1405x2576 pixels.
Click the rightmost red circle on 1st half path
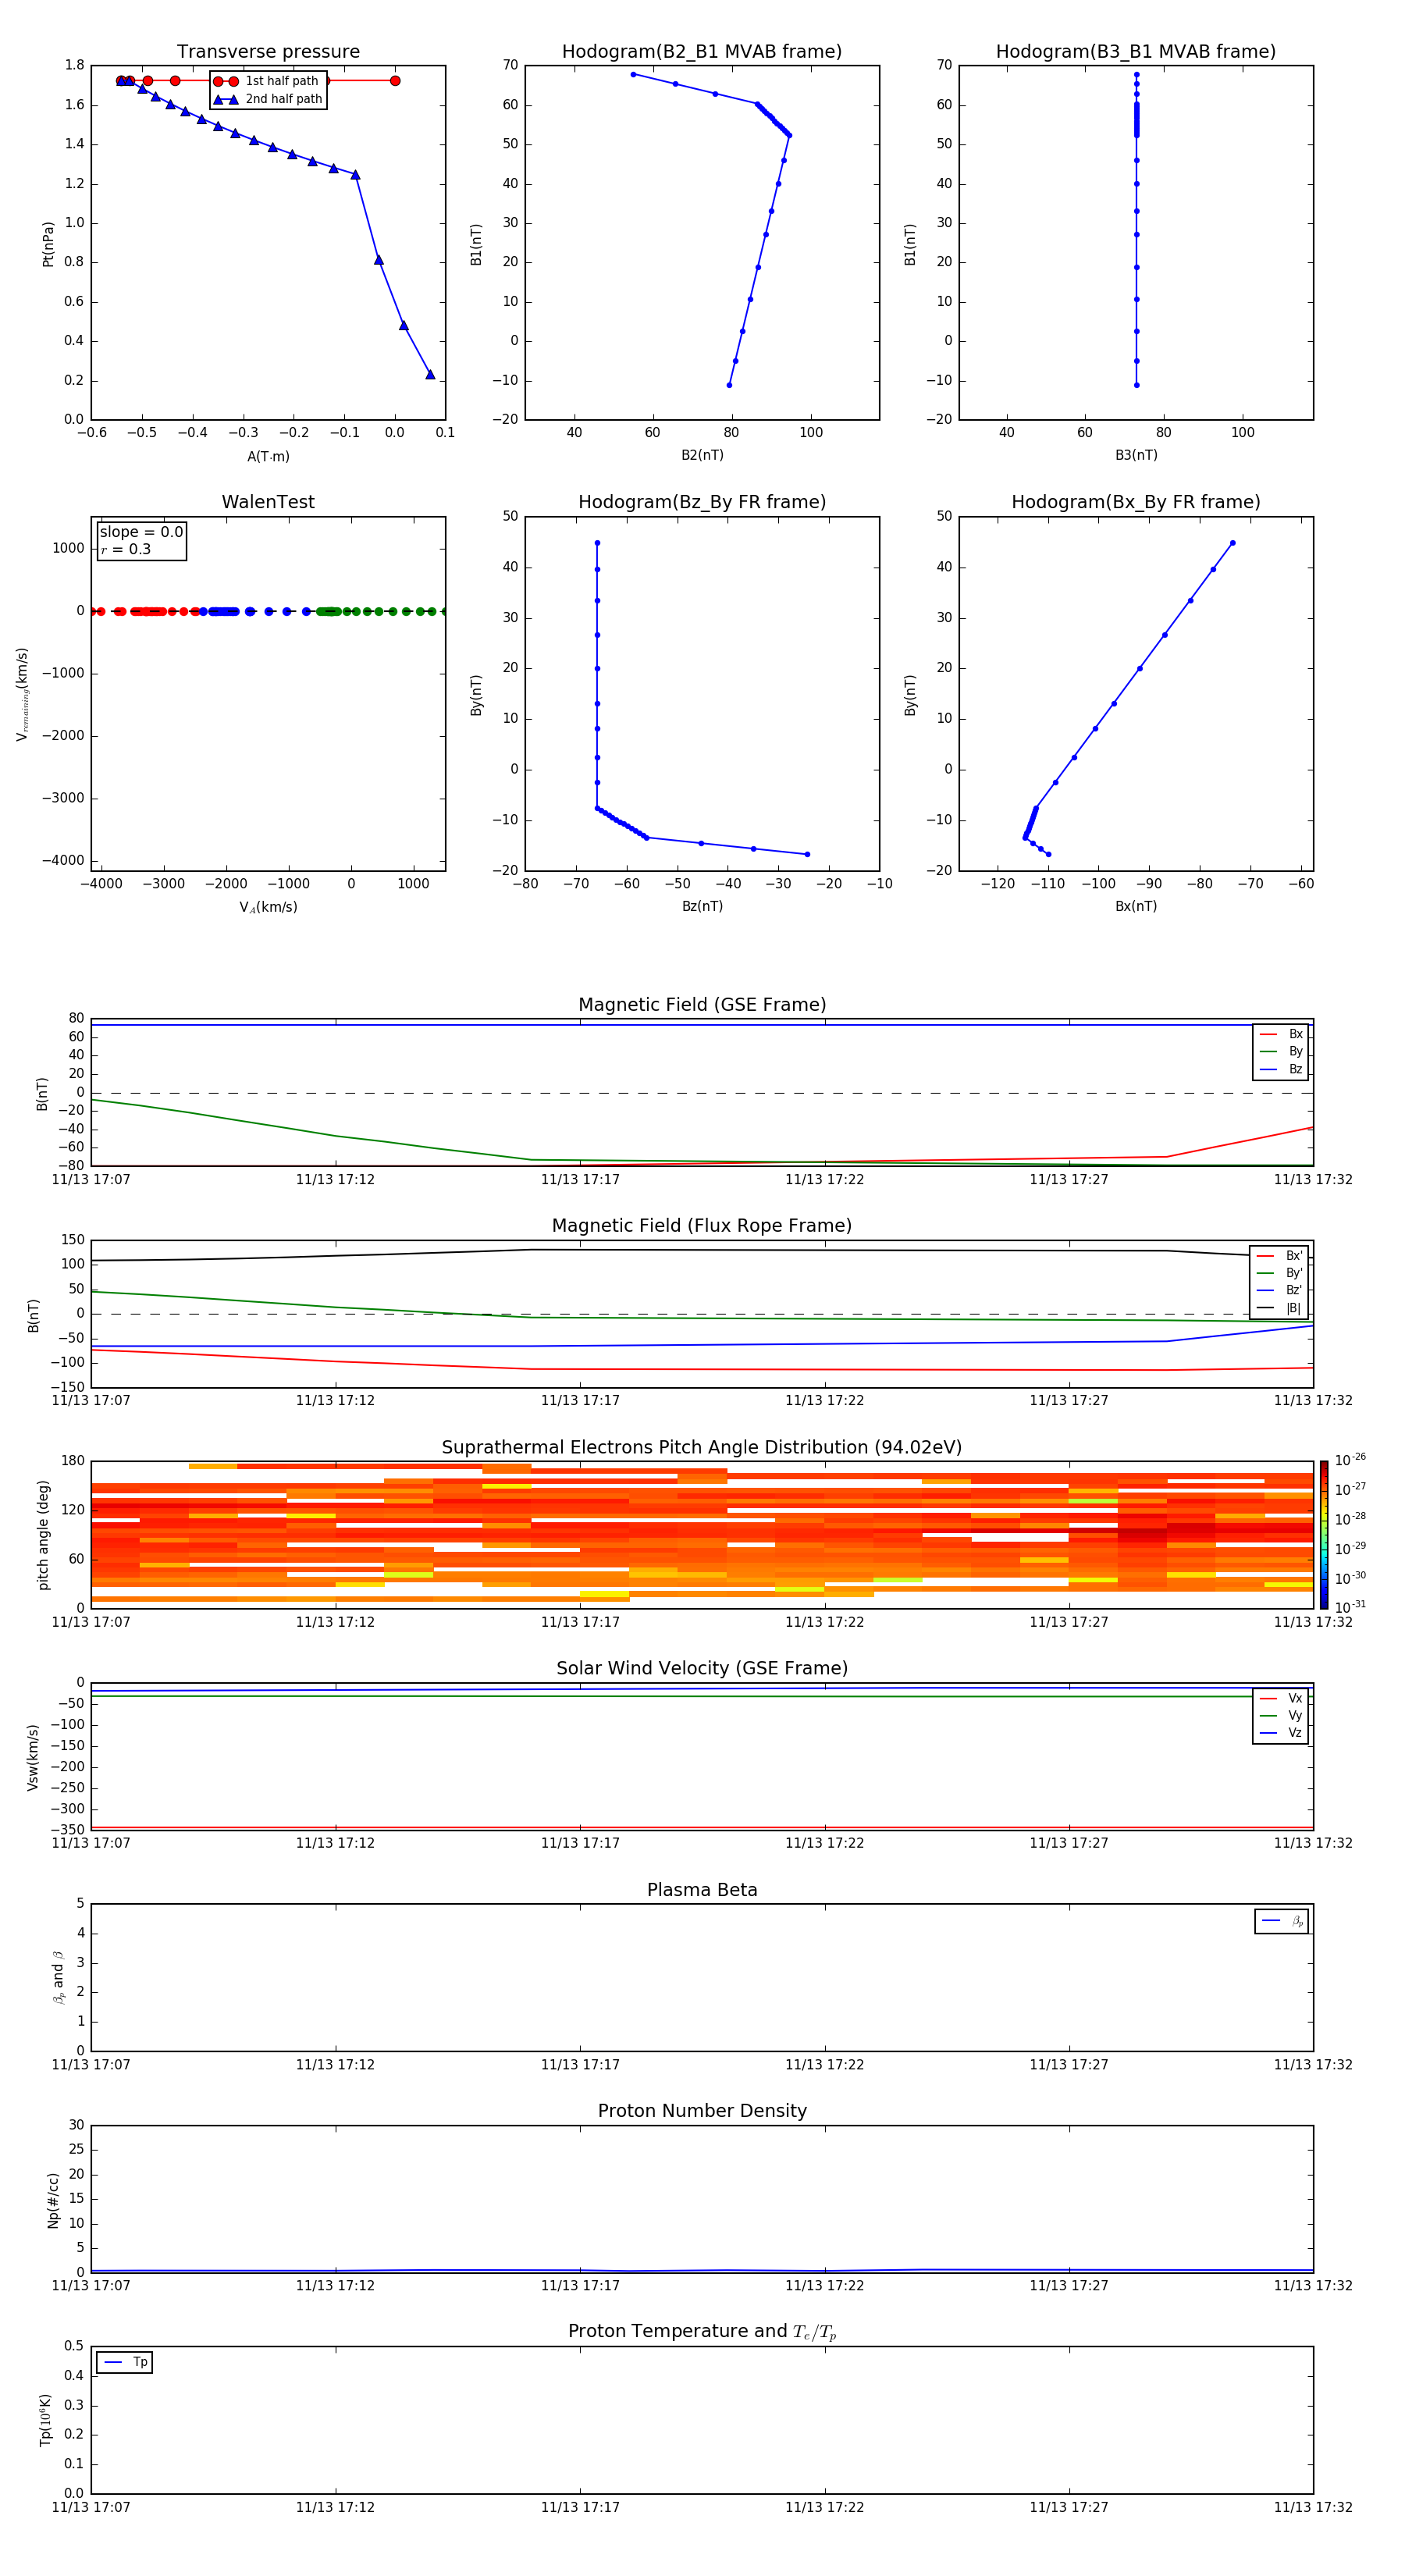point(395,81)
